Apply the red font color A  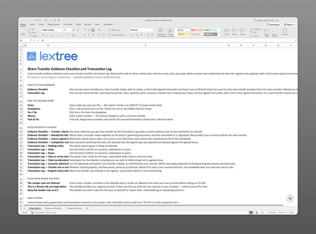click(74, 35)
